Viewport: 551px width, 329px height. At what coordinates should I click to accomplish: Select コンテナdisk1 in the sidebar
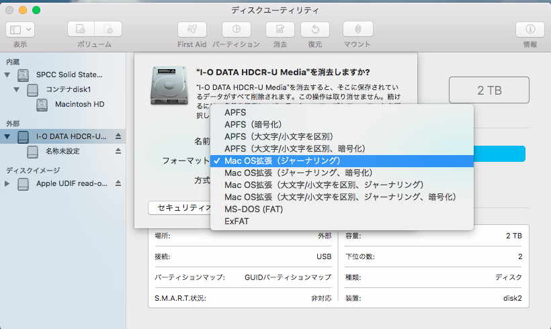coord(69,89)
